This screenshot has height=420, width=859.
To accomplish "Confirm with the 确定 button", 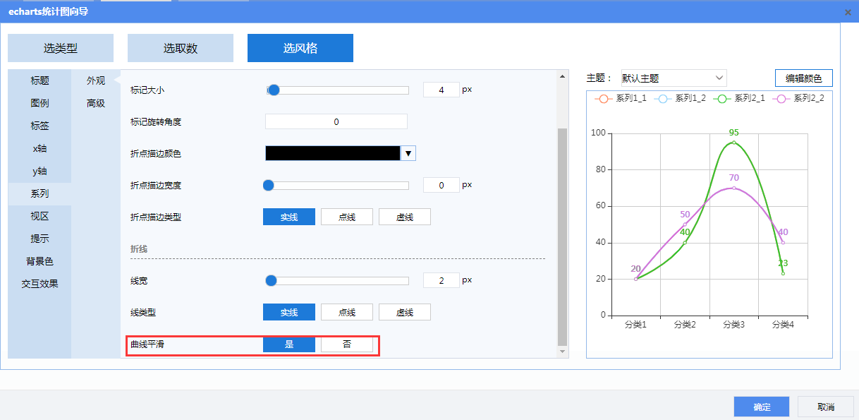I will pos(761,407).
